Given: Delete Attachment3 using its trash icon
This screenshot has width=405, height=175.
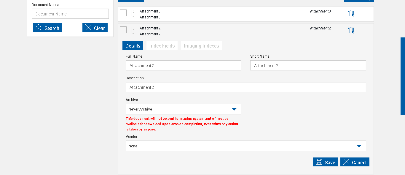Looking at the screenshot, I should click(351, 13).
